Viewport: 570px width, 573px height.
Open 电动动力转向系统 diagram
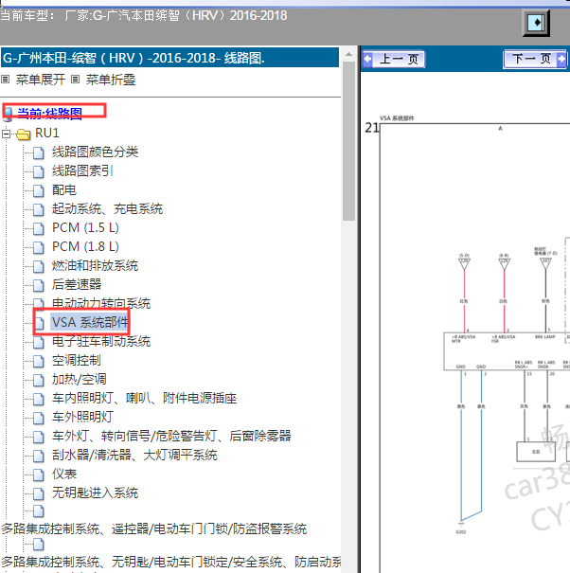point(101,303)
